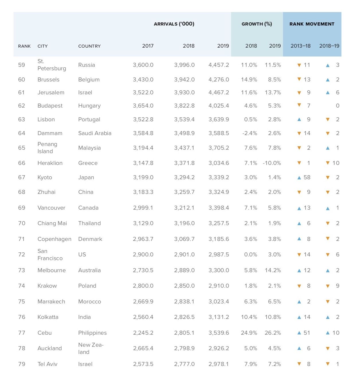Screen dimensions: 354x376
Task: Select the RANK MOVEMENT header
Action: click(x=312, y=24)
